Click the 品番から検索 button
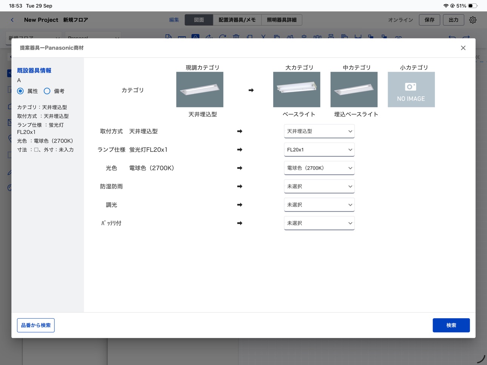487x365 pixels. [x=36, y=325]
